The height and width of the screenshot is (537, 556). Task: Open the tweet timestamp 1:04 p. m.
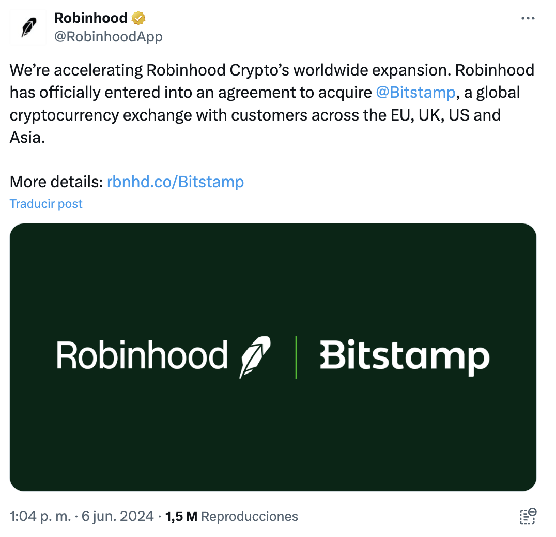pyautogui.click(x=40, y=516)
